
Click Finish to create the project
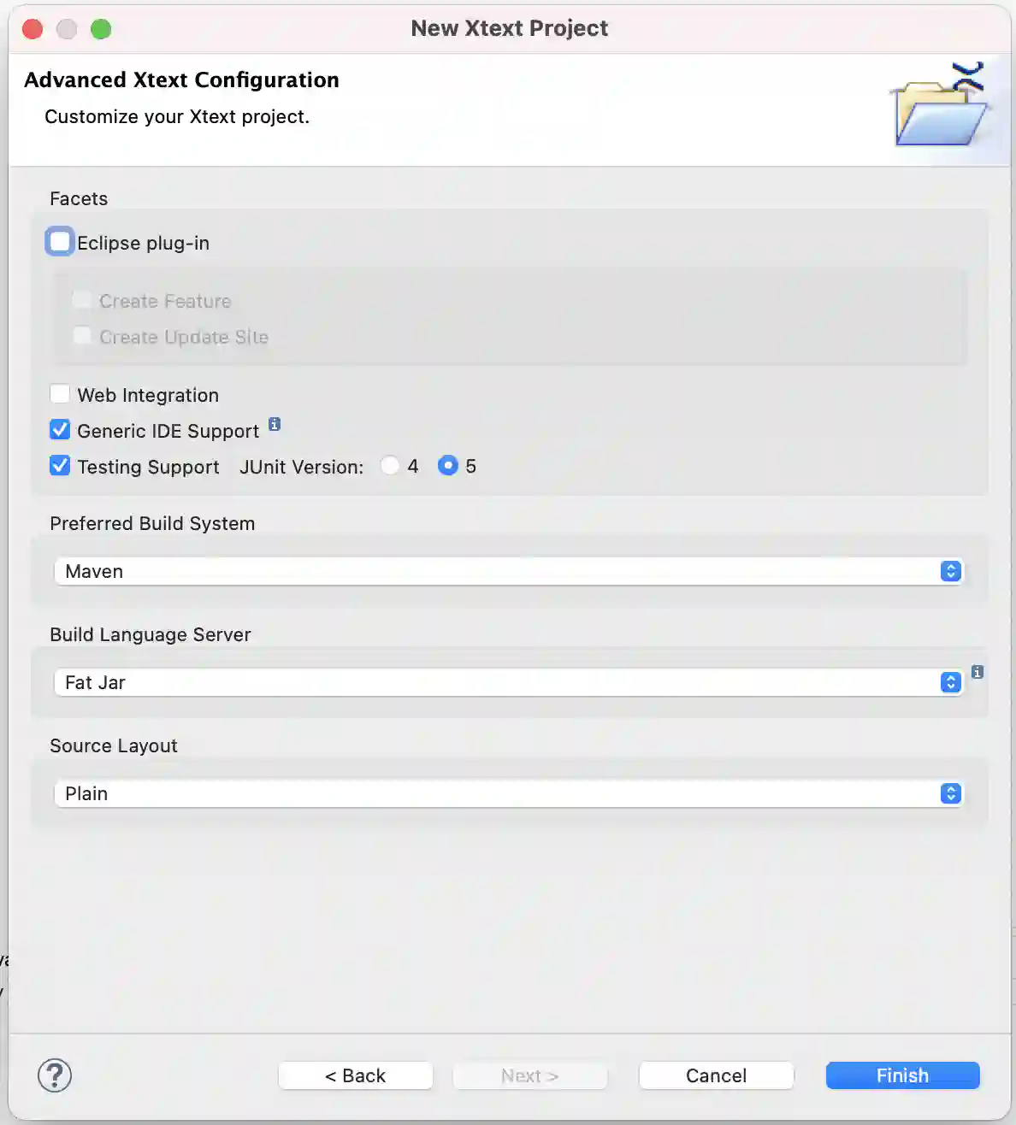[x=902, y=1075]
